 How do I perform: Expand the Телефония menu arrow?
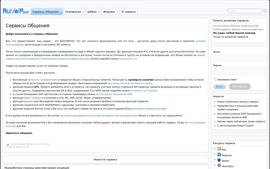coord(83,12)
